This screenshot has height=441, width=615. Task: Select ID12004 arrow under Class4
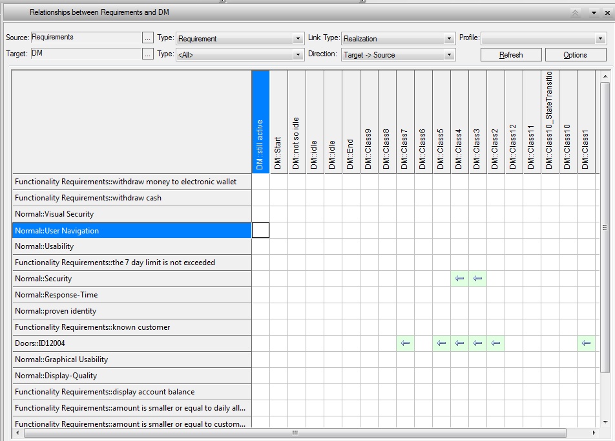[459, 343]
